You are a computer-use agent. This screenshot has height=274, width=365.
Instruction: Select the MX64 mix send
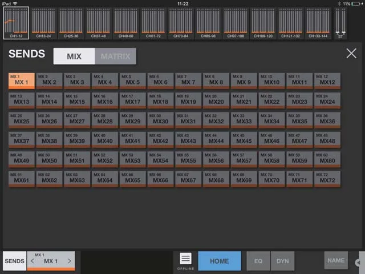105,179
